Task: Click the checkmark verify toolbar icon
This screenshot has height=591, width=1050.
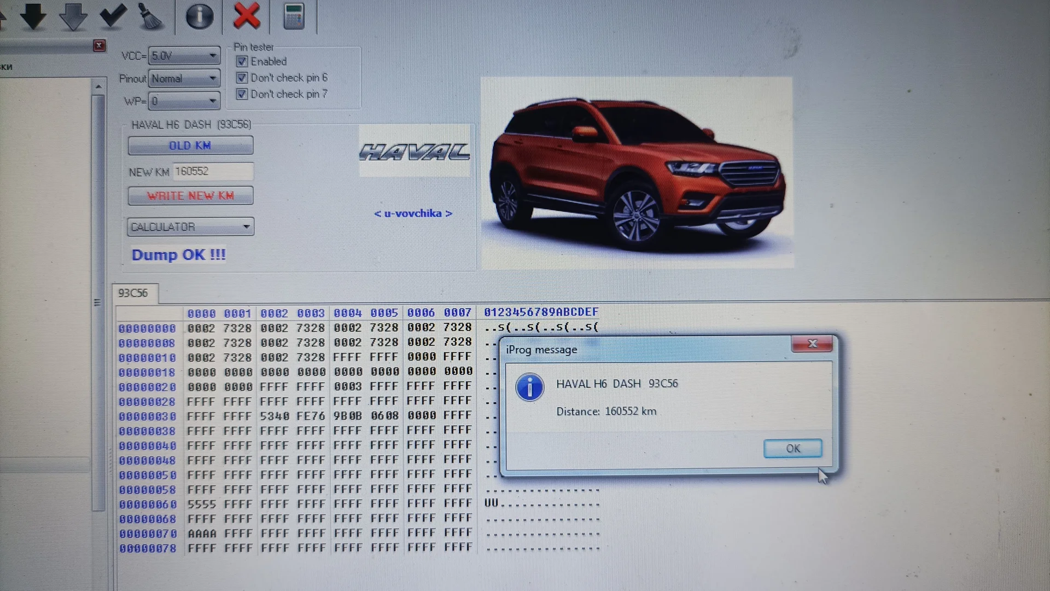Action: coord(113,15)
